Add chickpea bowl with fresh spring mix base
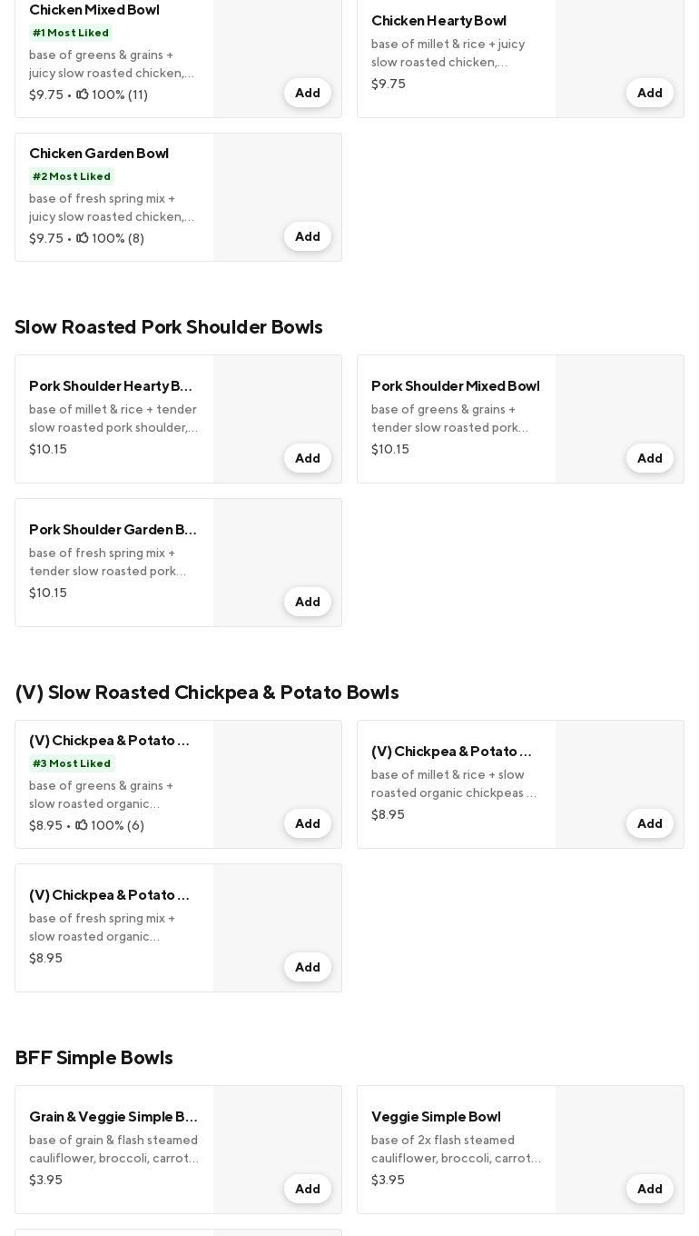 pyautogui.click(x=308, y=967)
